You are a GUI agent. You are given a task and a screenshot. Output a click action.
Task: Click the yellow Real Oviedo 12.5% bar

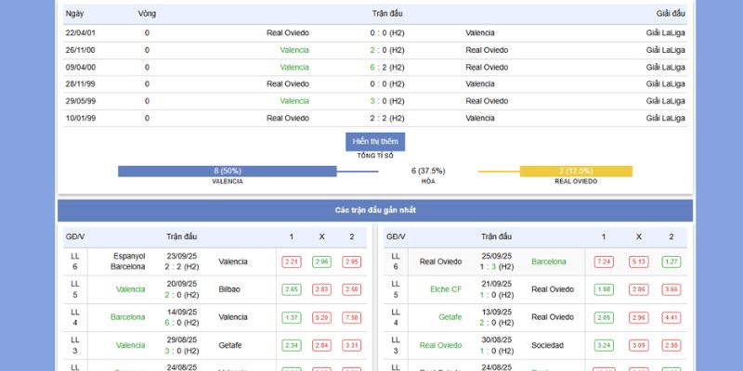click(x=576, y=171)
